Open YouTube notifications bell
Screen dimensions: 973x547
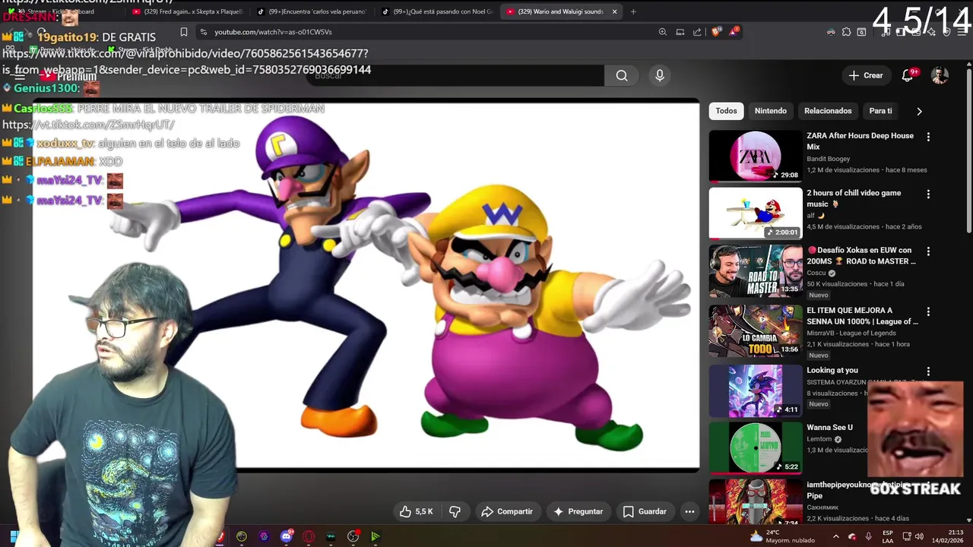point(907,75)
